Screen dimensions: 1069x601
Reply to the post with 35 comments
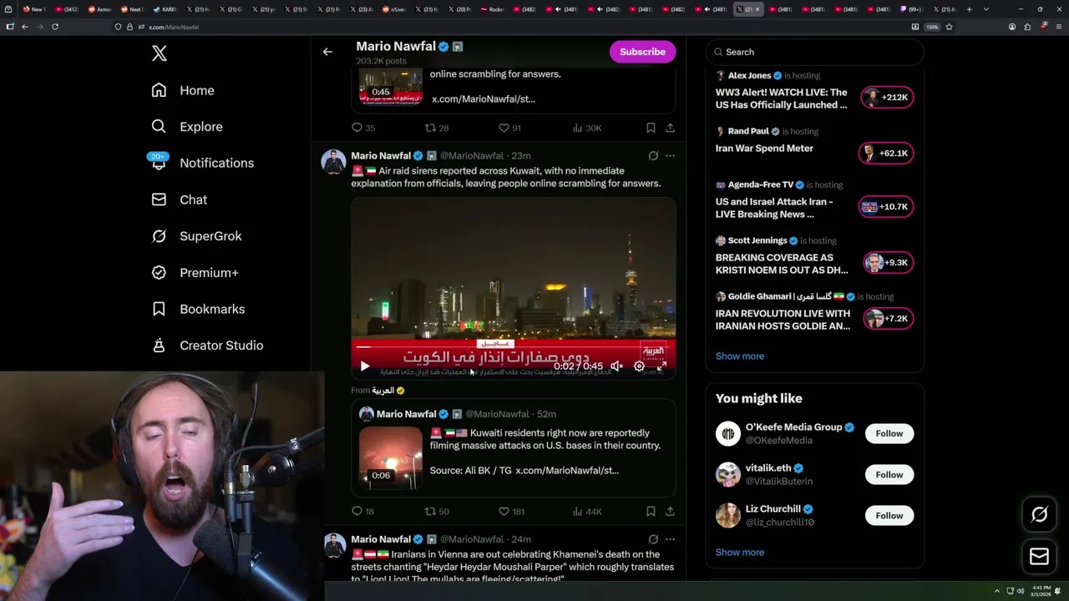point(363,128)
